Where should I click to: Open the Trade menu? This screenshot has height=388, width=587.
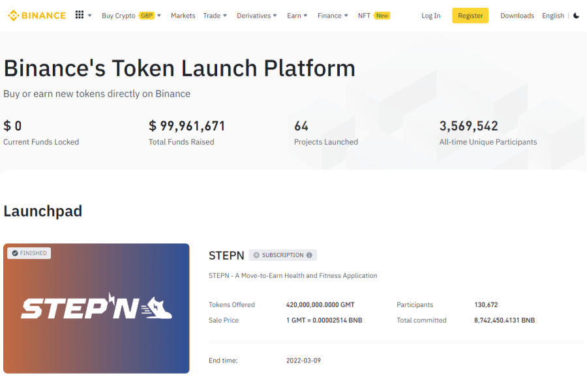point(211,16)
